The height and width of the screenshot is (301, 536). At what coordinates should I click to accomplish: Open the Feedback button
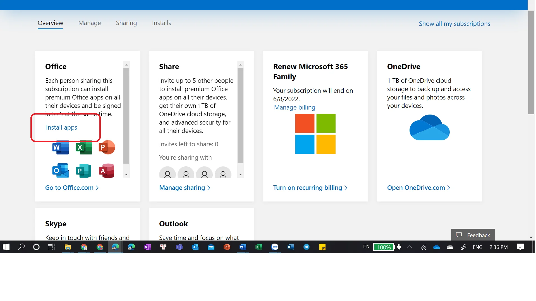click(x=473, y=235)
